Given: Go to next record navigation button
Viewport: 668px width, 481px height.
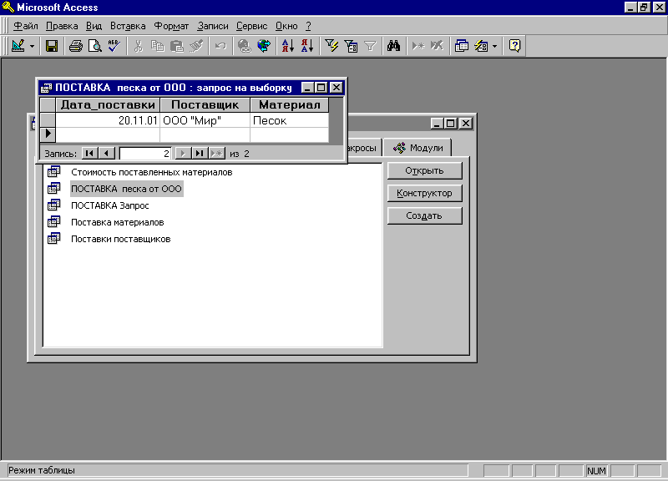Looking at the screenshot, I should 183,153.
